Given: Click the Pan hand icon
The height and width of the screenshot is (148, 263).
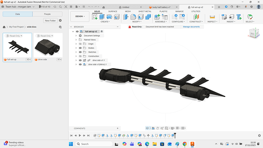Looking at the screenshot, I should (157, 128).
